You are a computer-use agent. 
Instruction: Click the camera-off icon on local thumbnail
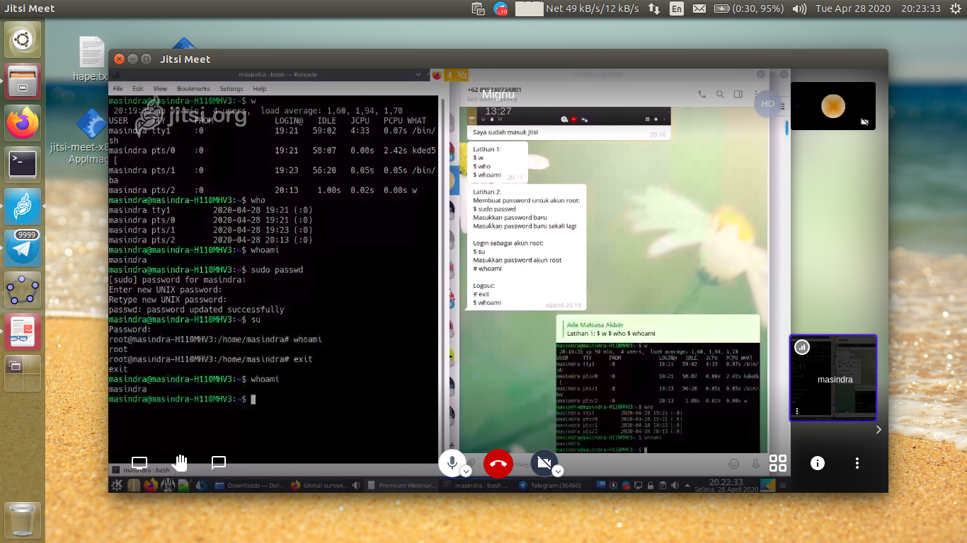(864, 122)
